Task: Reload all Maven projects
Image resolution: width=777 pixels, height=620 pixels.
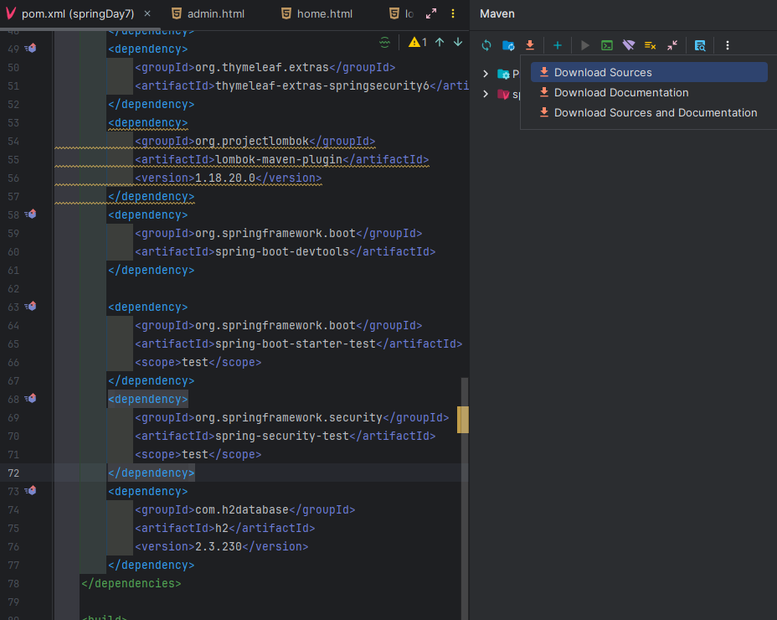Action: [x=486, y=45]
